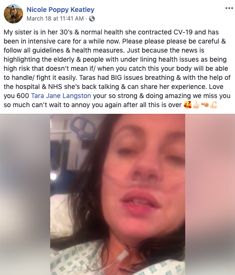The height and width of the screenshot is (275, 235).
Task: Click Nicole Poppy Keatley's profile picture
Action: point(13,14)
